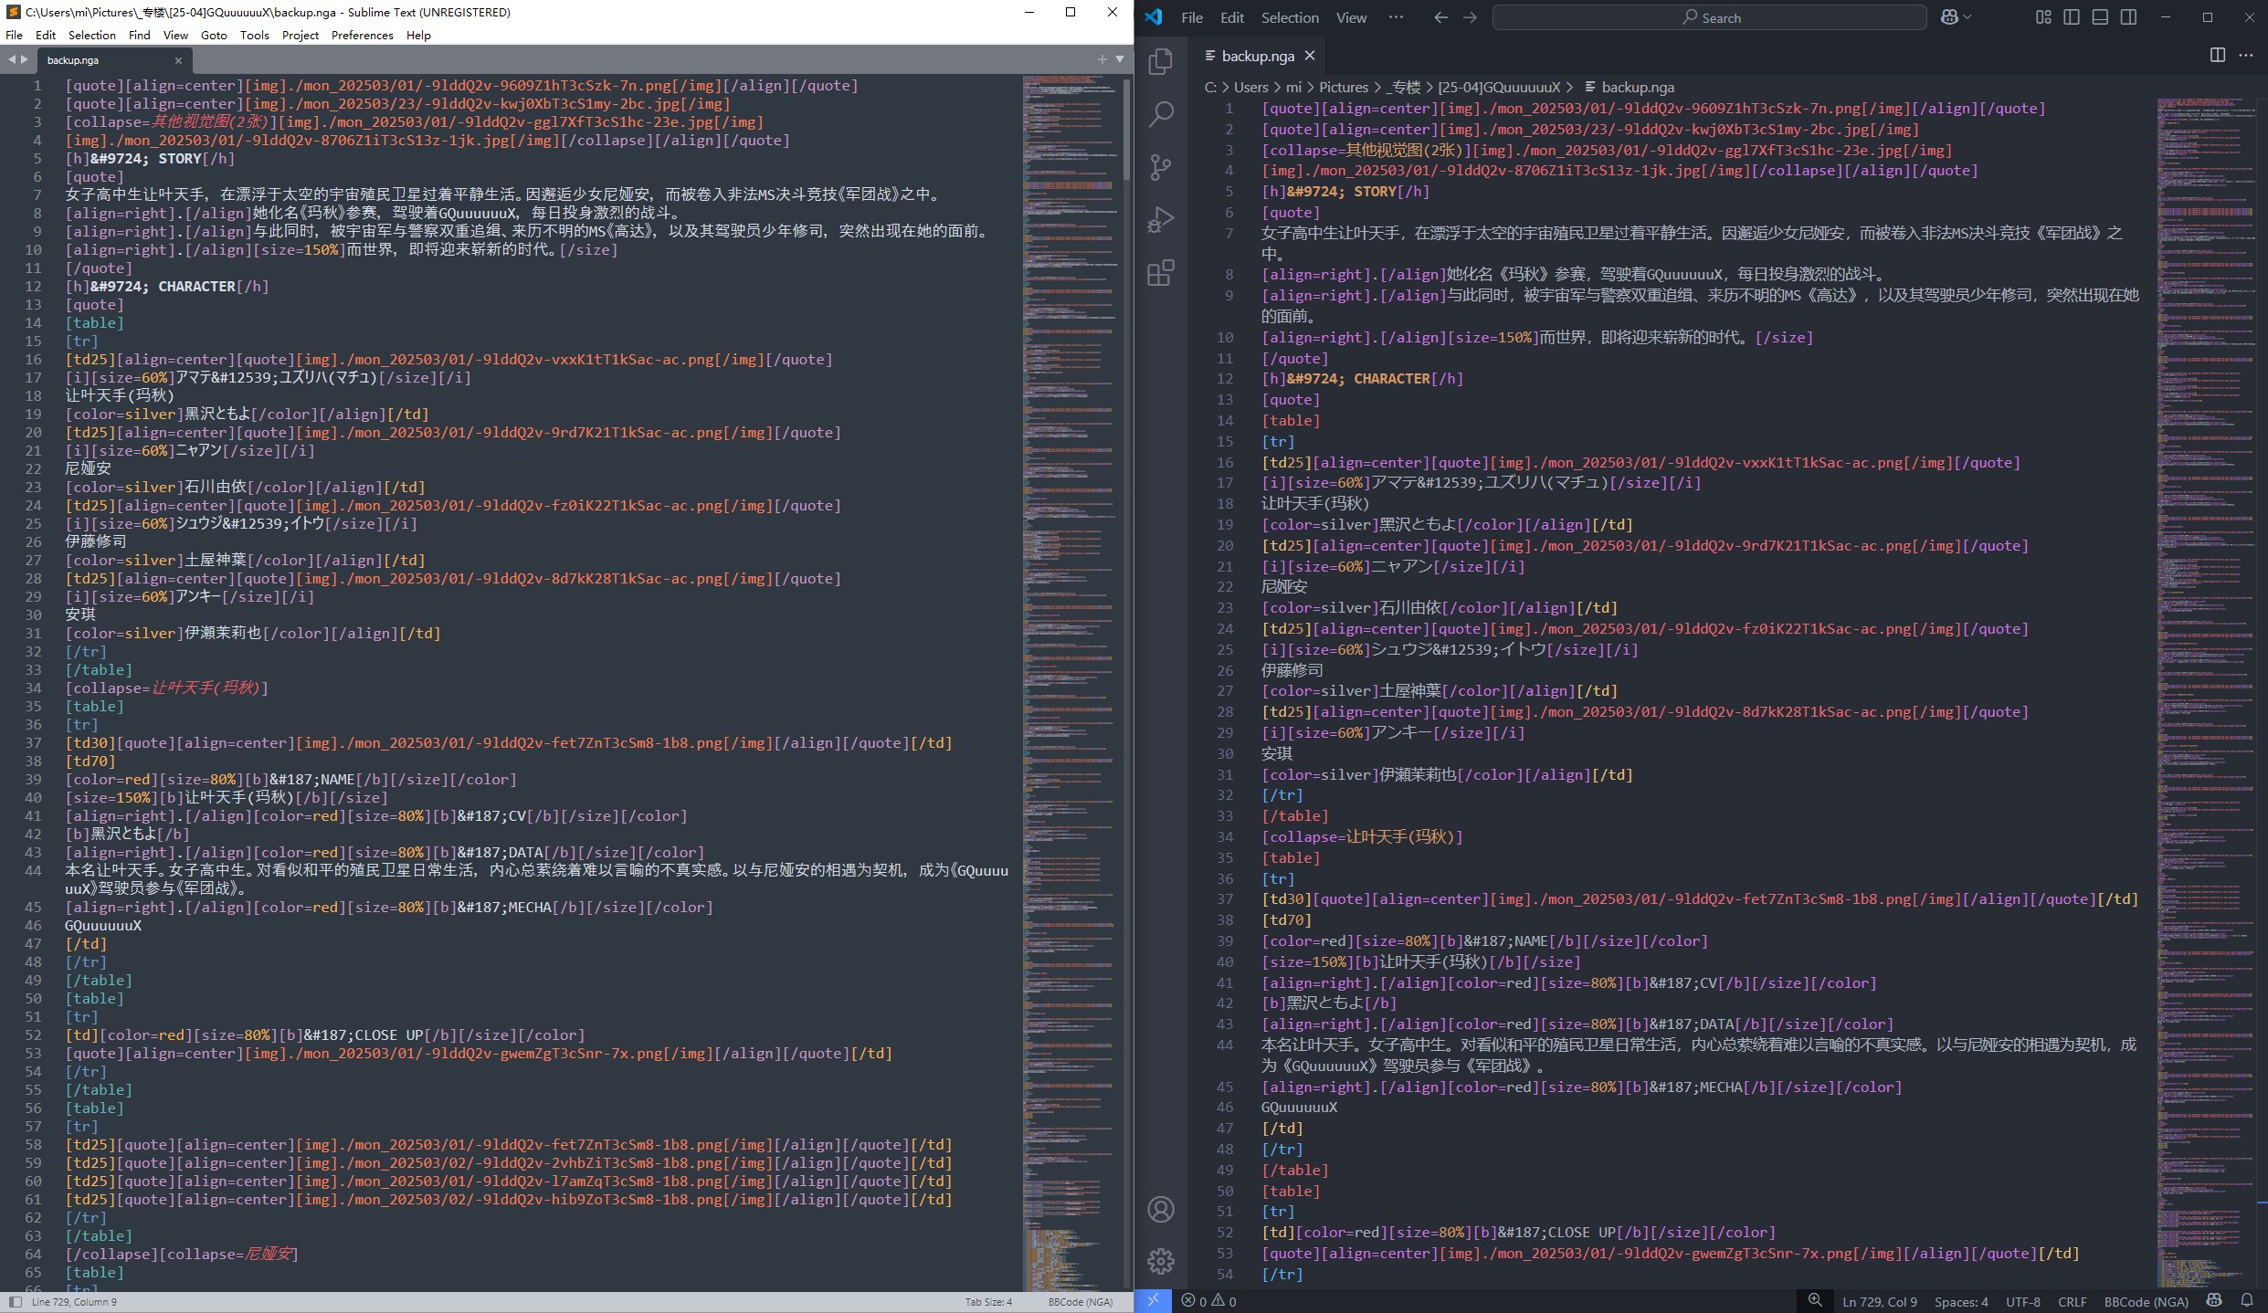Split the editor using the top-right icon
The width and height of the screenshot is (2268, 1313).
[2218, 56]
